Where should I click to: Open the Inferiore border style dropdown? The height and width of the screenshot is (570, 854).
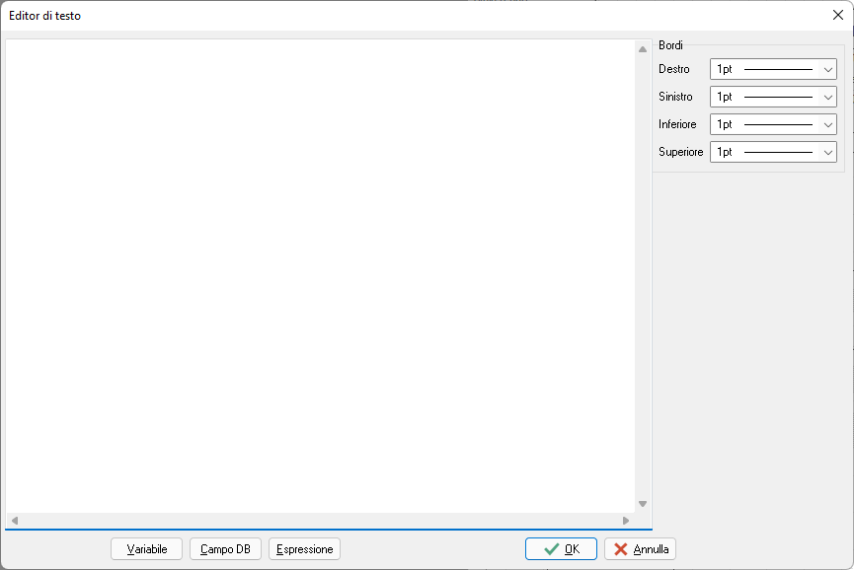[x=773, y=124]
